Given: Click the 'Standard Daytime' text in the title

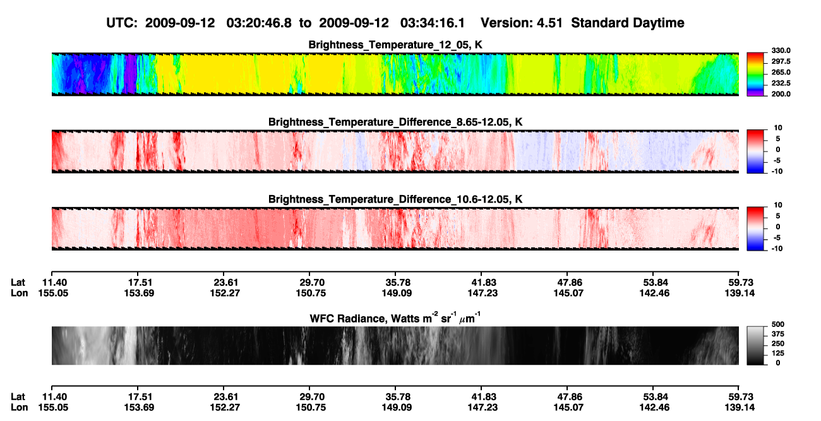Looking at the screenshot, I should pyautogui.click(x=628, y=23).
